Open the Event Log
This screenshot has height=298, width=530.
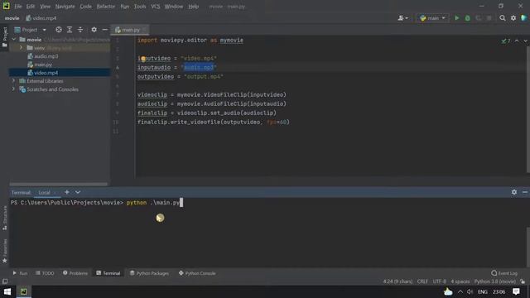pyautogui.click(x=504, y=273)
